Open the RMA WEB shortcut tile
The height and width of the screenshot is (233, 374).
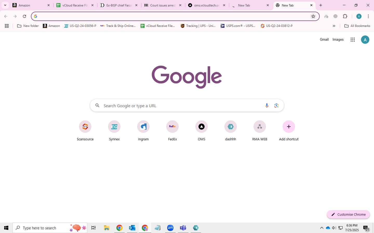coord(260,131)
